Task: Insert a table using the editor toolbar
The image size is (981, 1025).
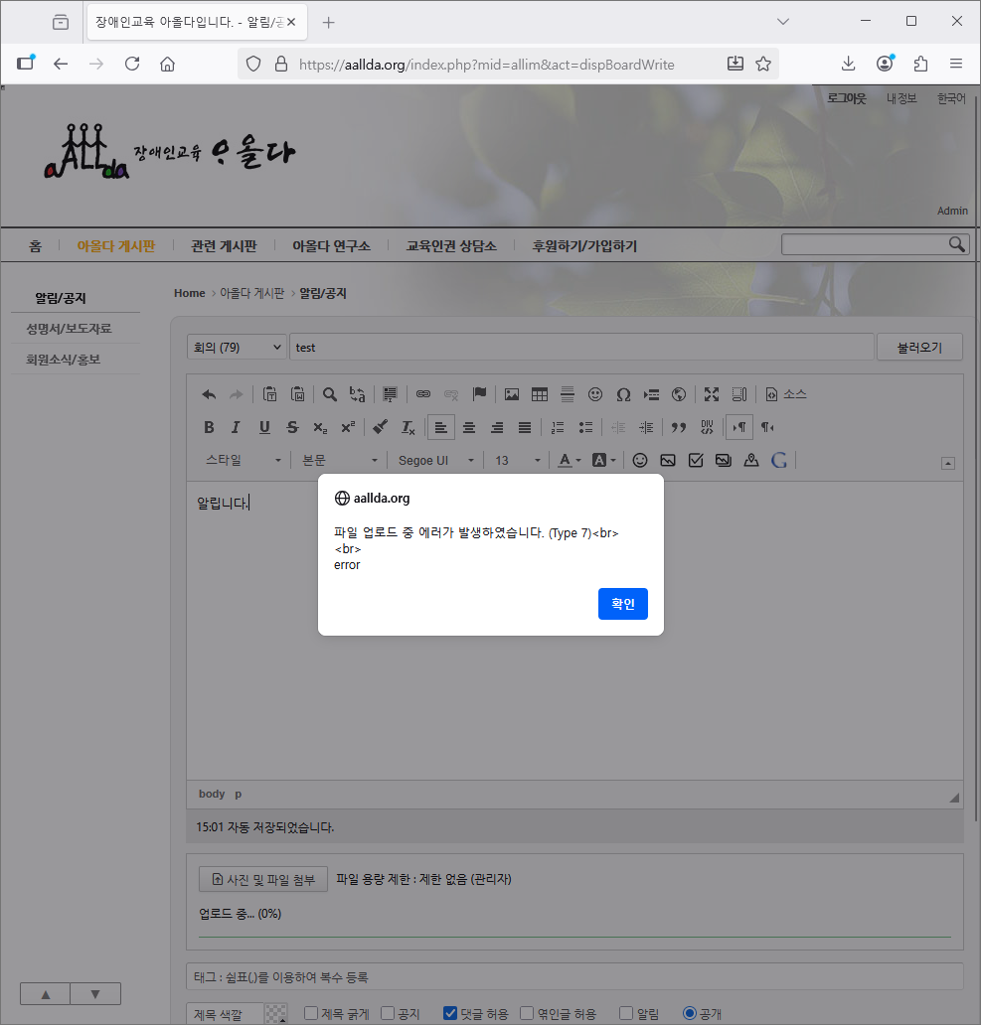Action: click(x=540, y=394)
